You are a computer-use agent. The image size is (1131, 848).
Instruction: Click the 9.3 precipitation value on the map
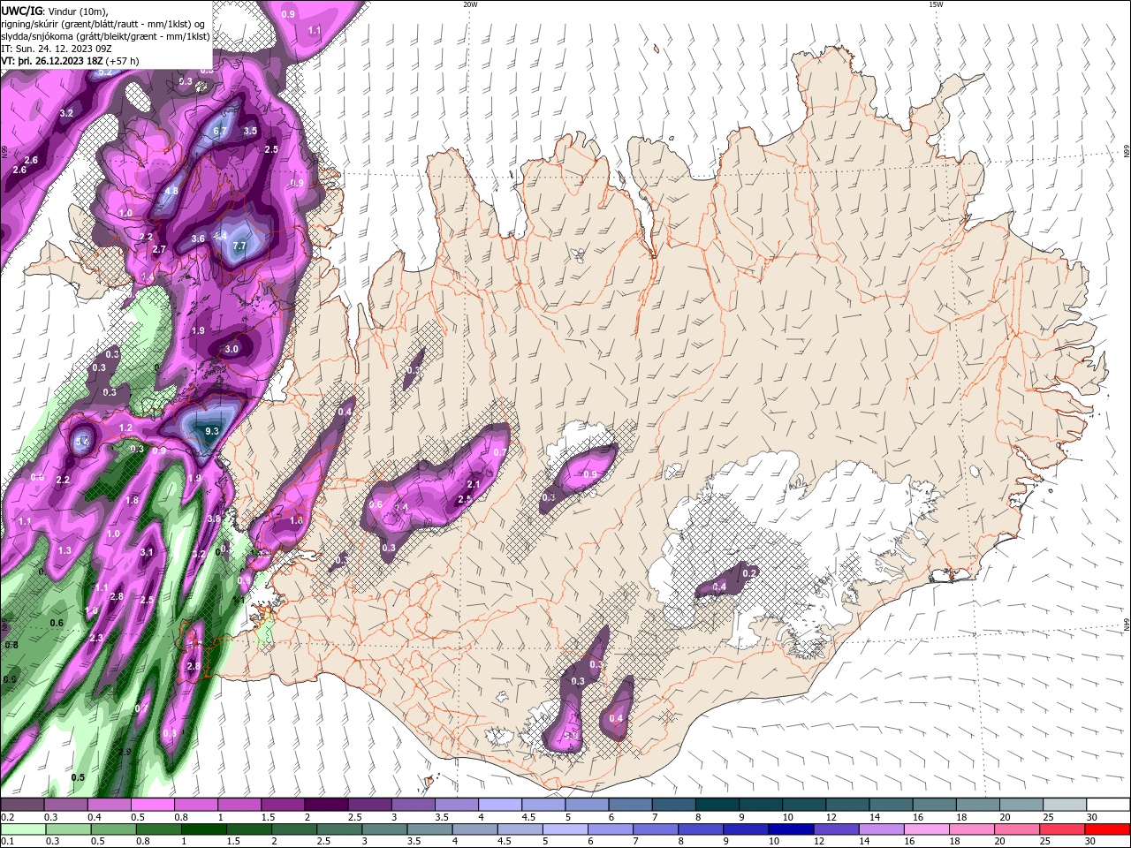tap(211, 432)
